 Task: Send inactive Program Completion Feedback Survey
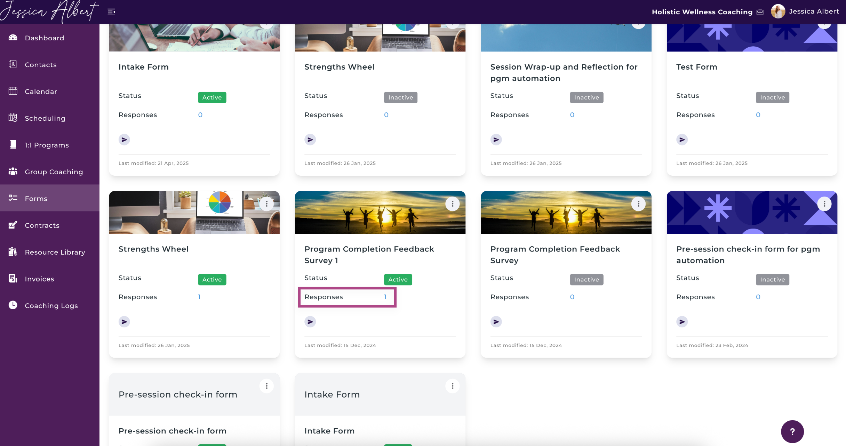point(496,322)
